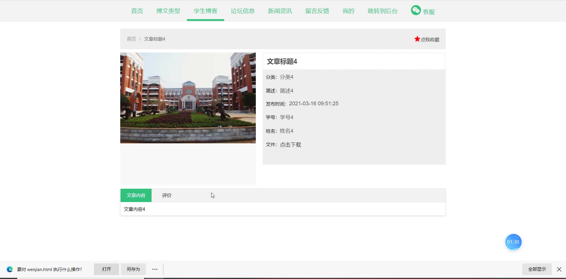Open 留言反馈 from the navigation bar
This screenshot has height=279, width=566.
[317, 11]
